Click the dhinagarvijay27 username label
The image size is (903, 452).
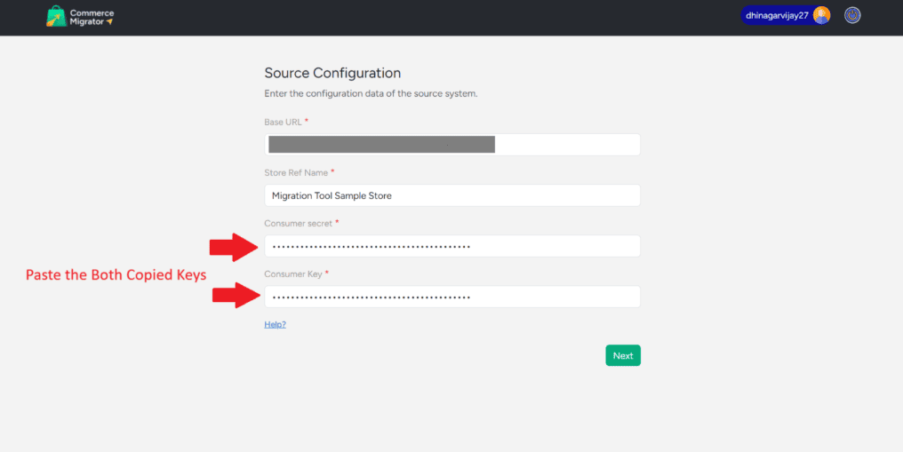coord(778,15)
